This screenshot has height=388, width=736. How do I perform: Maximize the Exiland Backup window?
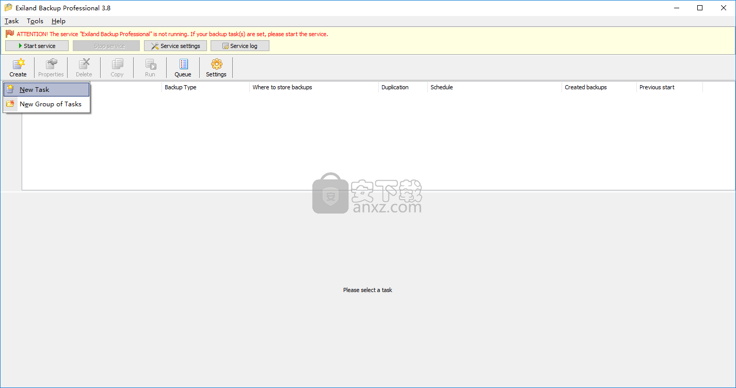[700, 8]
